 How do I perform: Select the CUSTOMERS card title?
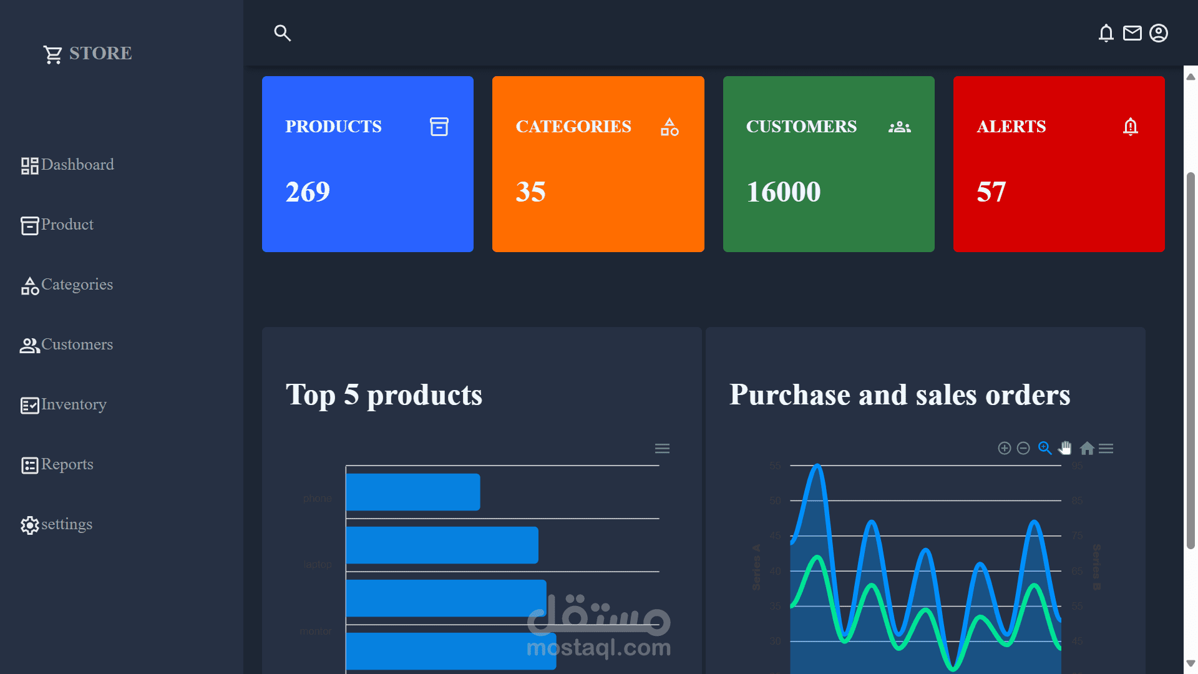[802, 127]
